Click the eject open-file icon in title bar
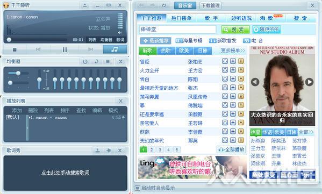 click(85, 5)
